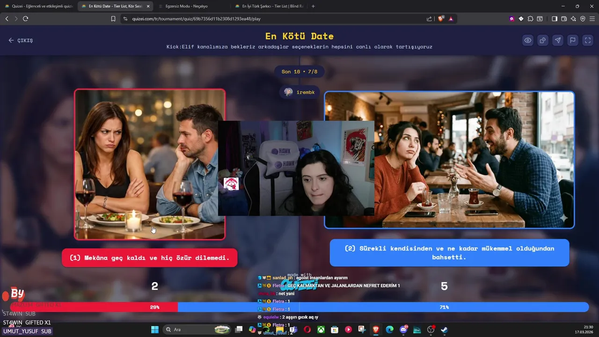This screenshot has height=337, width=599.
Task: Open Discord from the taskbar
Action: (x=403, y=330)
